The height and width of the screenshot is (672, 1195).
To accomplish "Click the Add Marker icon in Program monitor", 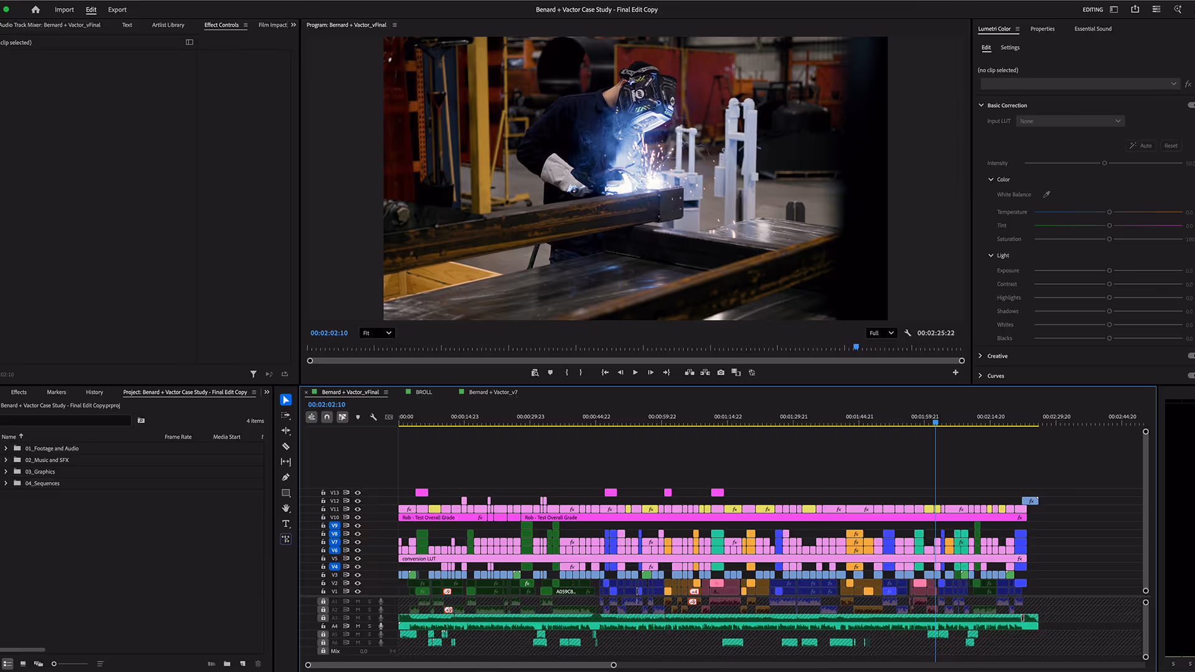I will click(551, 372).
